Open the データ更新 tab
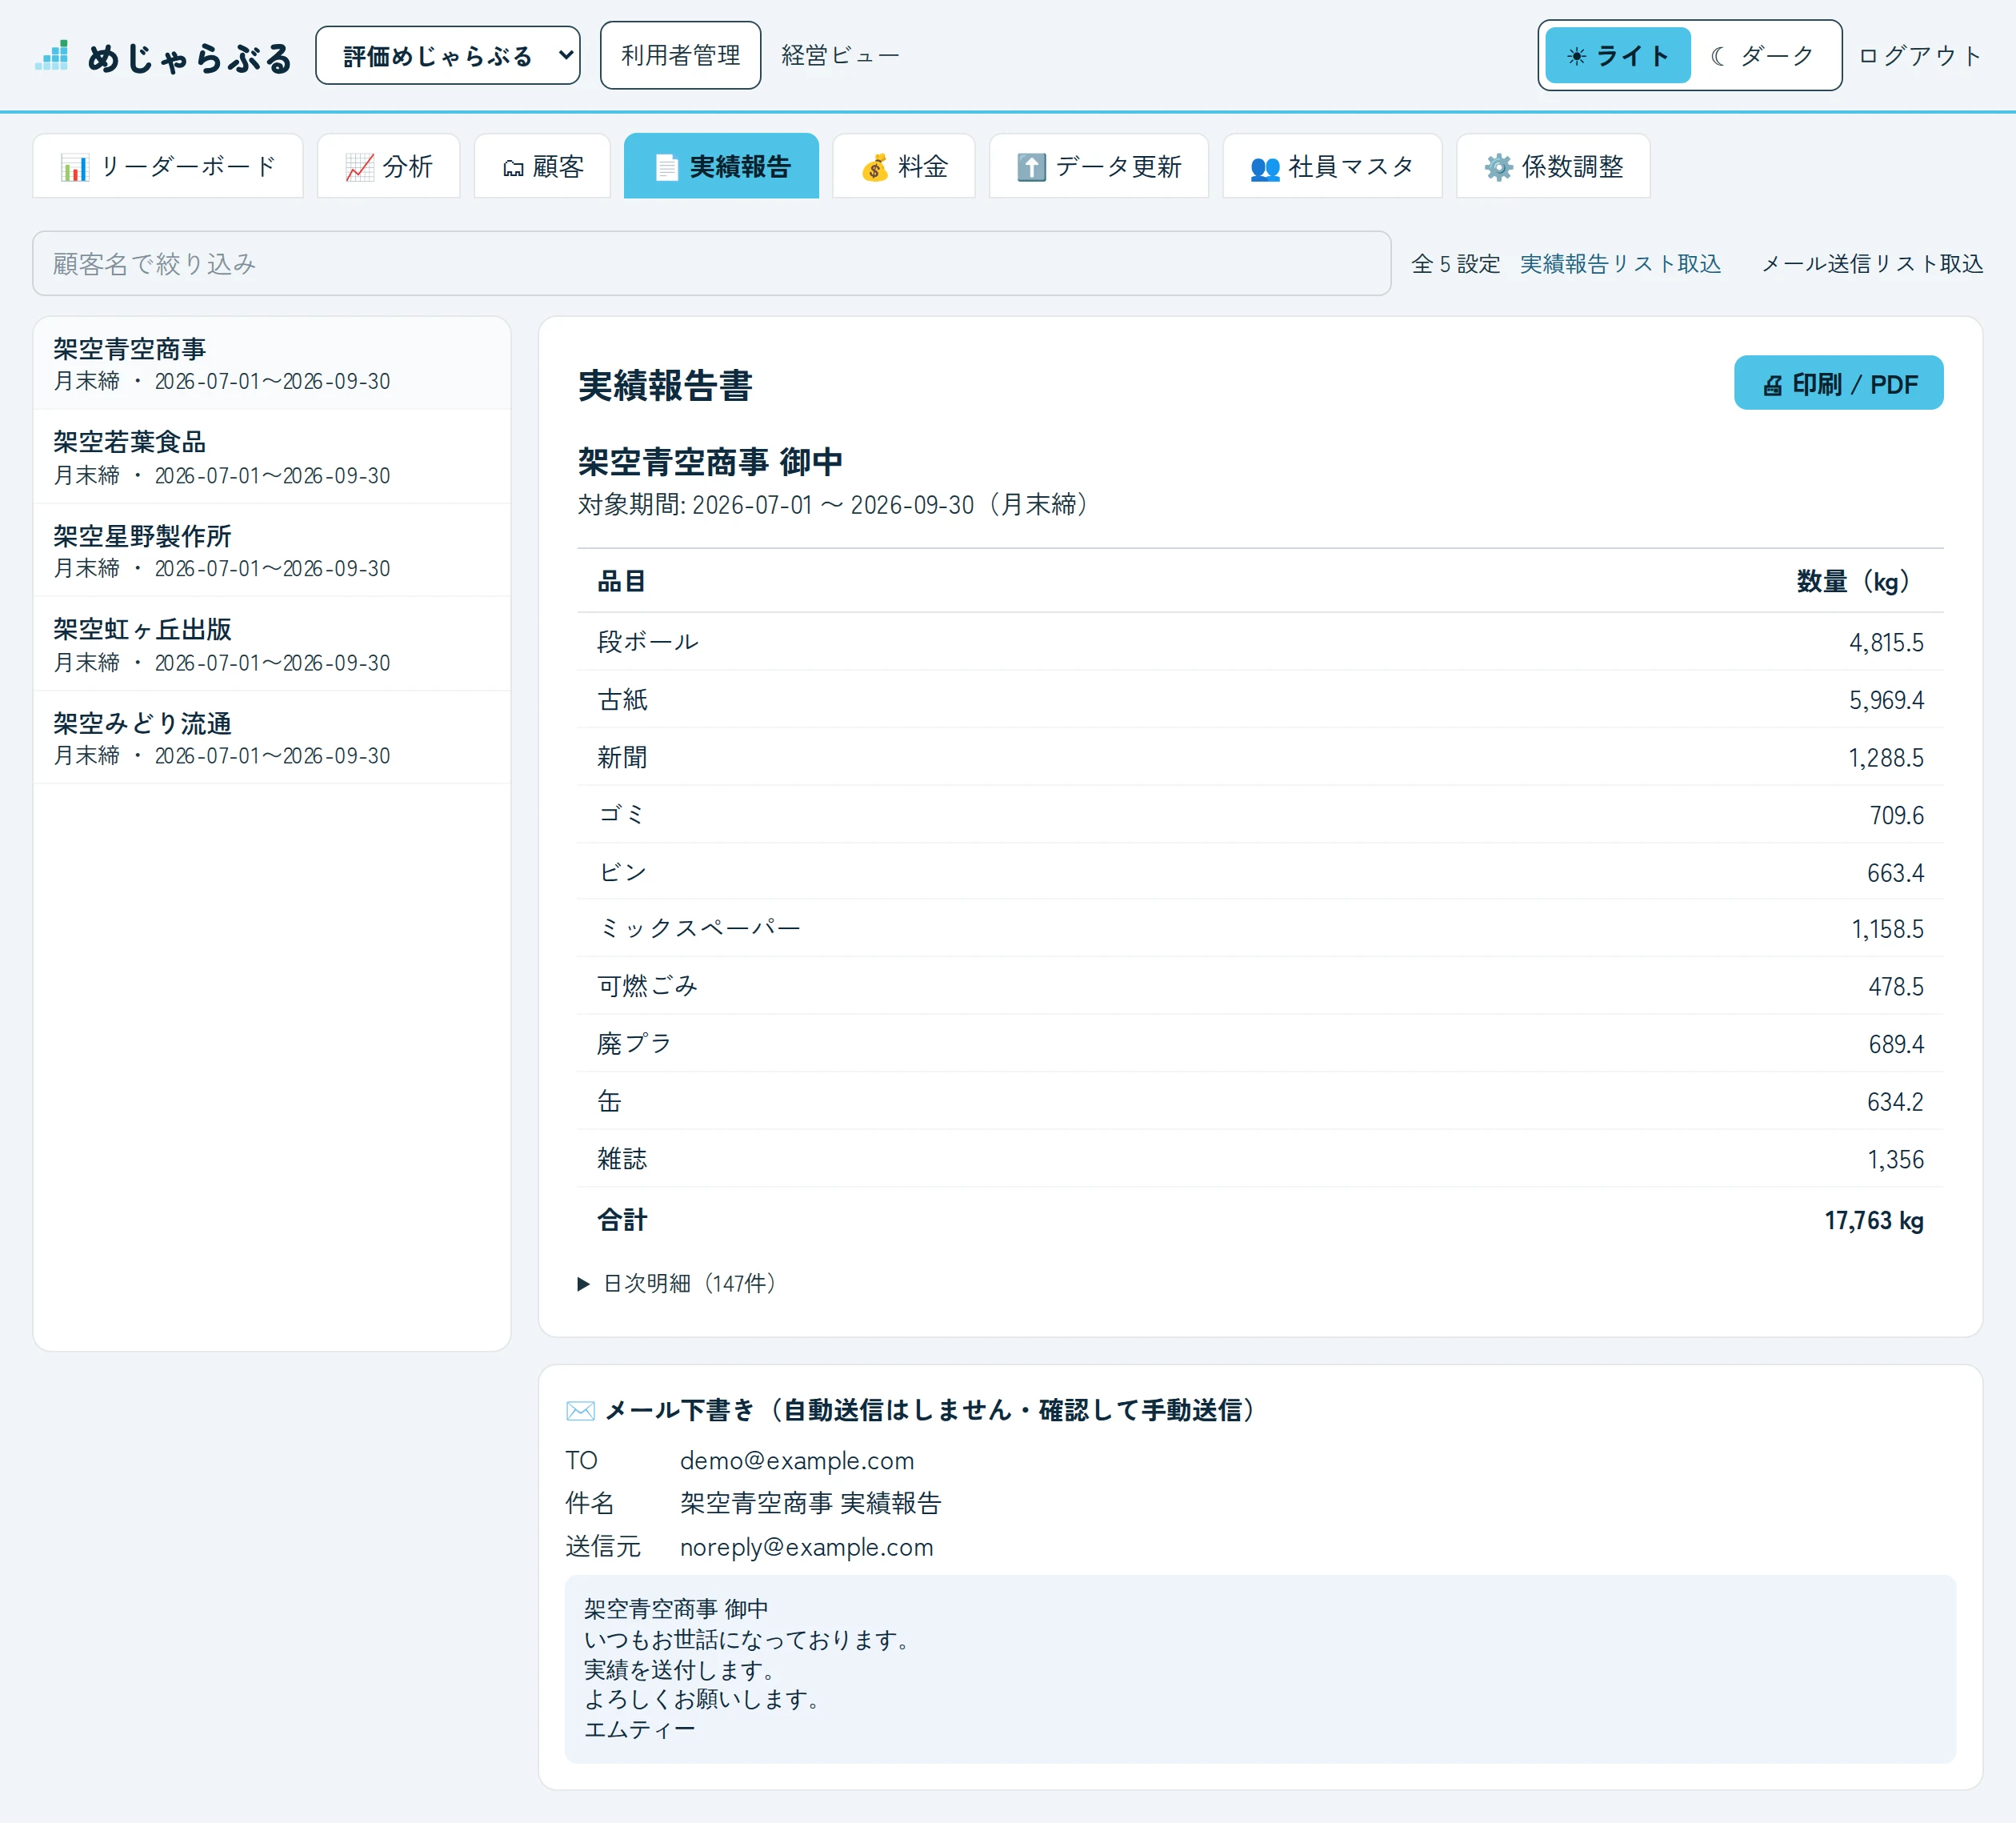The width and height of the screenshot is (2016, 1823). (x=1098, y=166)
